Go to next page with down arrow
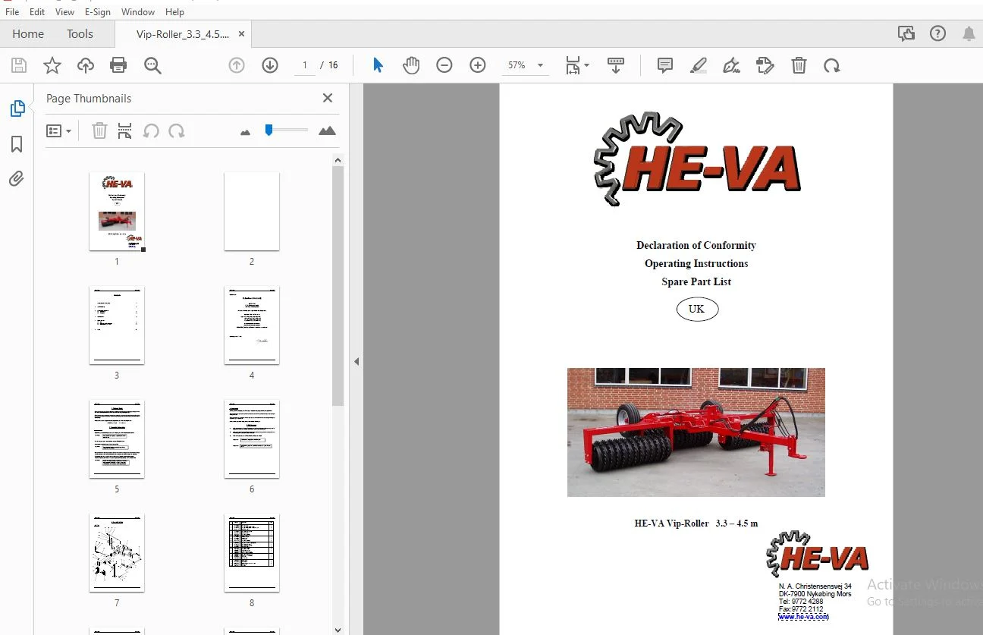 pyautogui.click(x=270, y=65)
